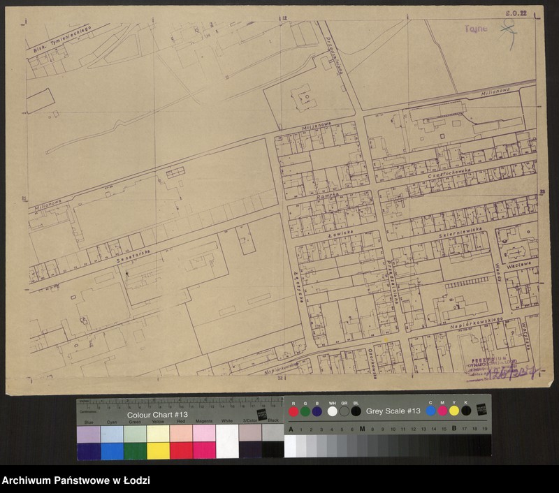Click the purple "Tajne" stamp on the map
Screen dimensions: 559x493
(x=477, y=29)
